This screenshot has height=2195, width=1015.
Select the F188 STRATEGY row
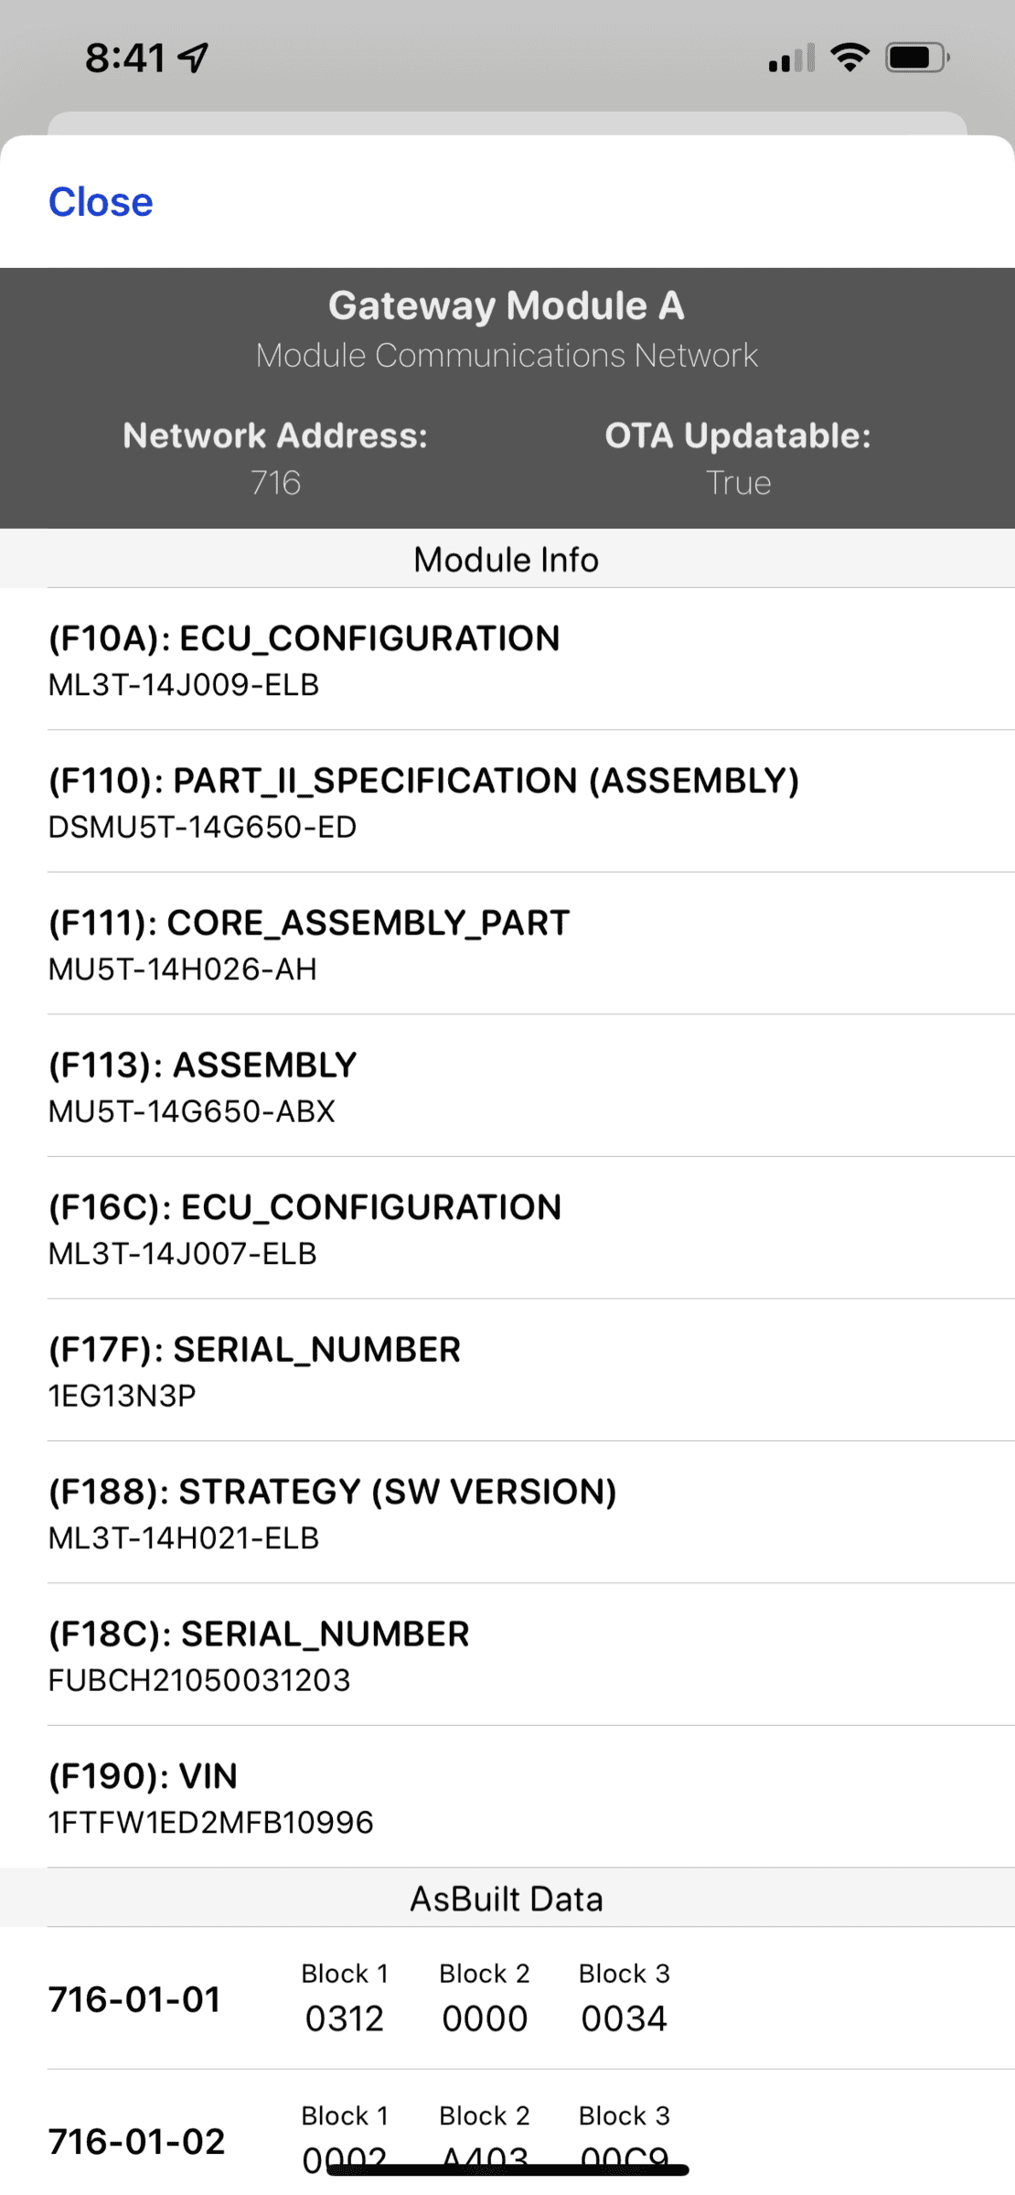tap(507, 1513)
